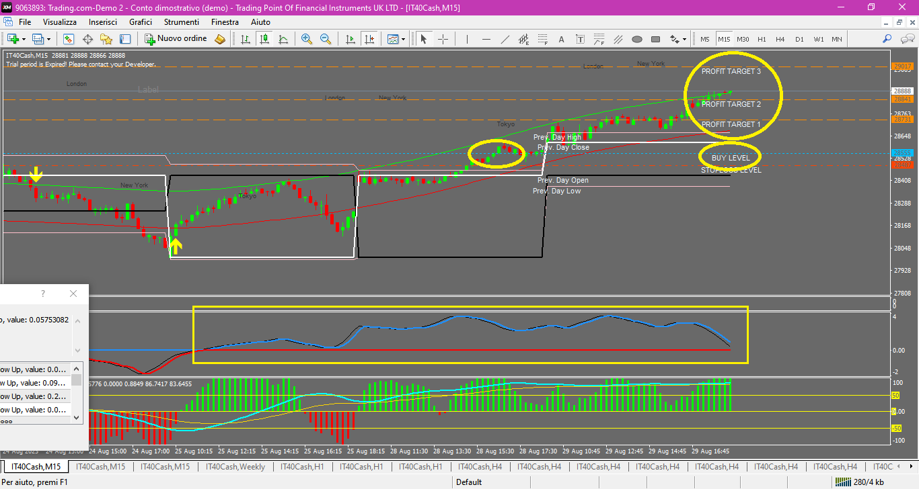The width and height of the screenshot is (919, 489).
Task: Select the trendline drawing tool
Action: [x=505, y=39]
